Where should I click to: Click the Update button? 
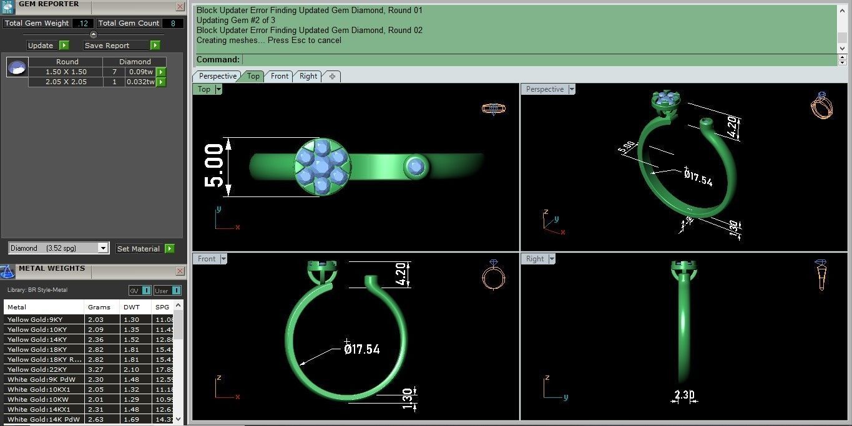[x=41, y=46]
